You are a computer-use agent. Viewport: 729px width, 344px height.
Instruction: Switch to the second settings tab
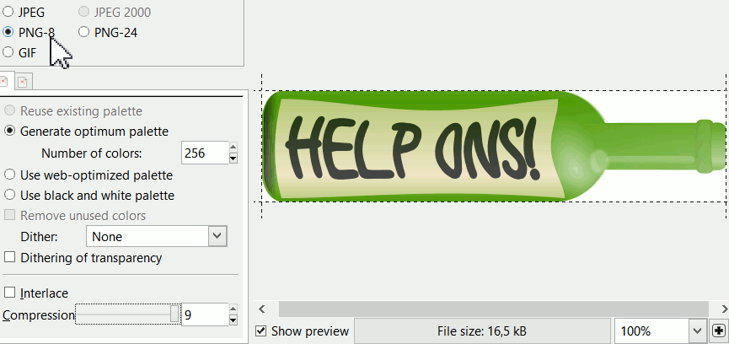[x=23, y=83]
